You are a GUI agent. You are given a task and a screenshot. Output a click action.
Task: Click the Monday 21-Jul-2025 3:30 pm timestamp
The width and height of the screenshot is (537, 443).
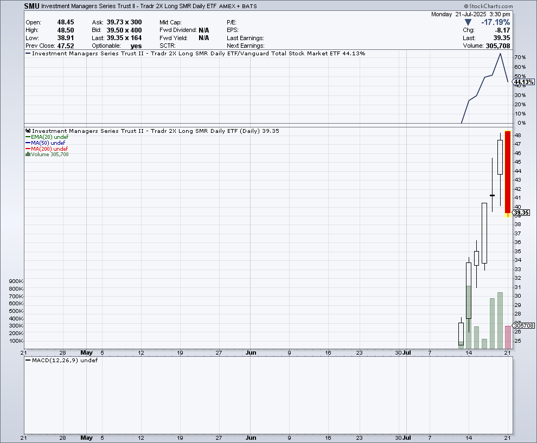pos(471,15)
